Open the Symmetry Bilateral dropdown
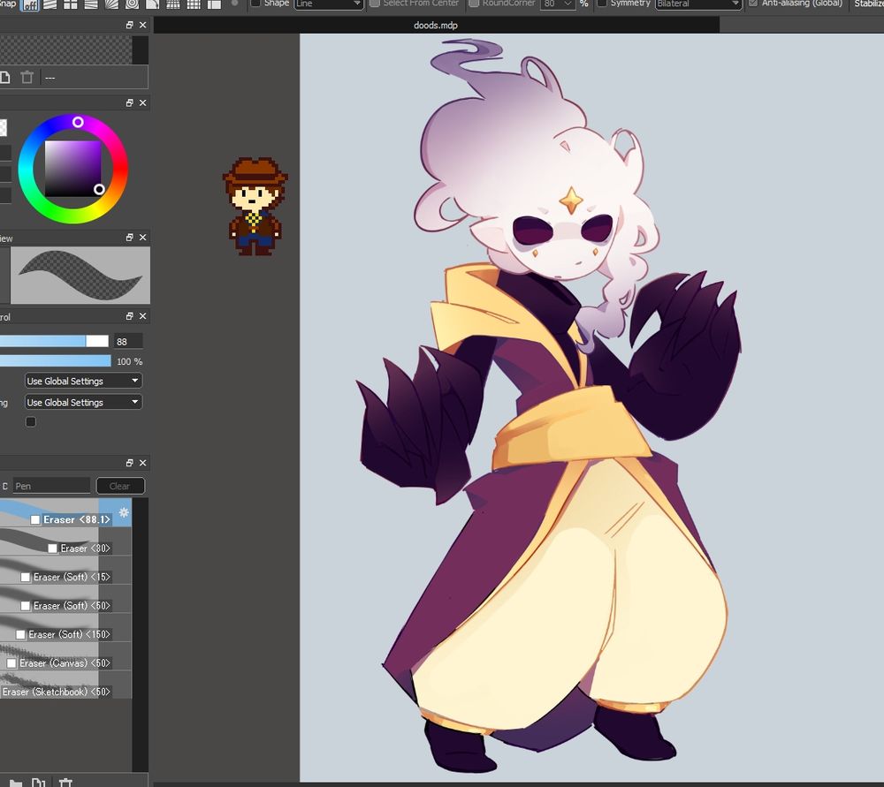The height and width of the screenshot is (787, 884). point(698,4)
